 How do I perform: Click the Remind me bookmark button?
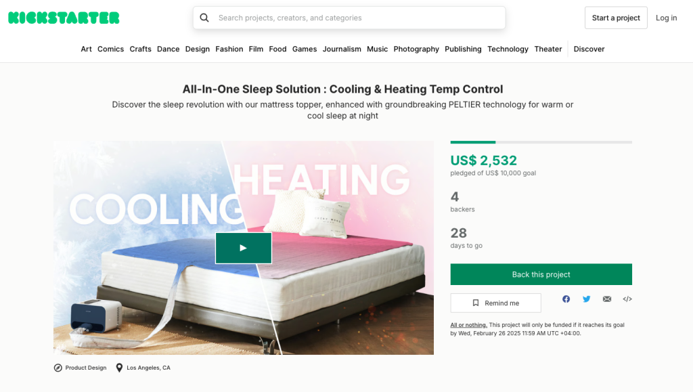click(x=495, y=303)
